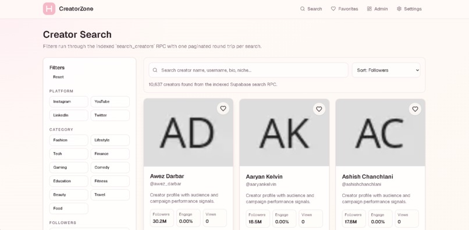This screenshot has height=230, width=469.
Task: Toggle the Instagram platform filter
Action: pyautogui.click(x=69, y=101)
